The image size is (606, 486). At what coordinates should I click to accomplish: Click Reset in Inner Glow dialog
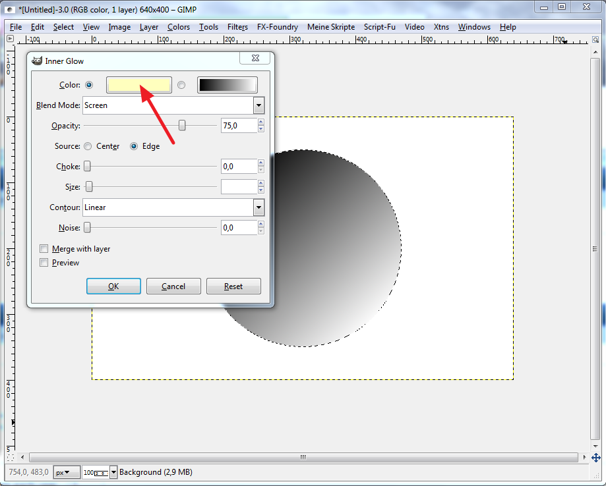click(x=233, y=286)
